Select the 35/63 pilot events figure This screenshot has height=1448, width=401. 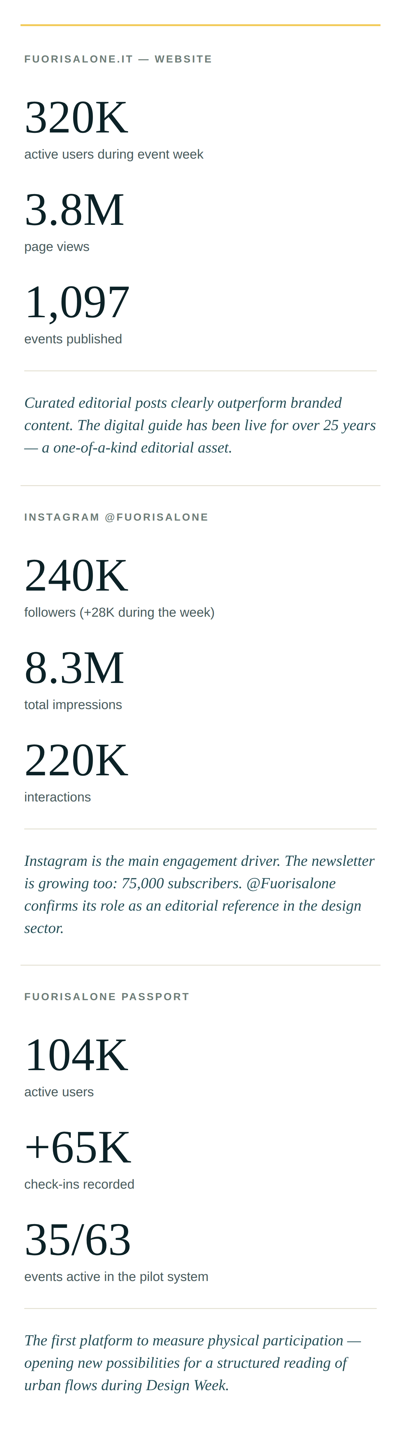(77, 1240)
